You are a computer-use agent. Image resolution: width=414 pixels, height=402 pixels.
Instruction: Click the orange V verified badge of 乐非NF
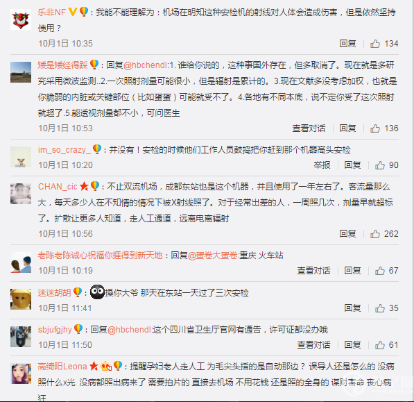73,12
